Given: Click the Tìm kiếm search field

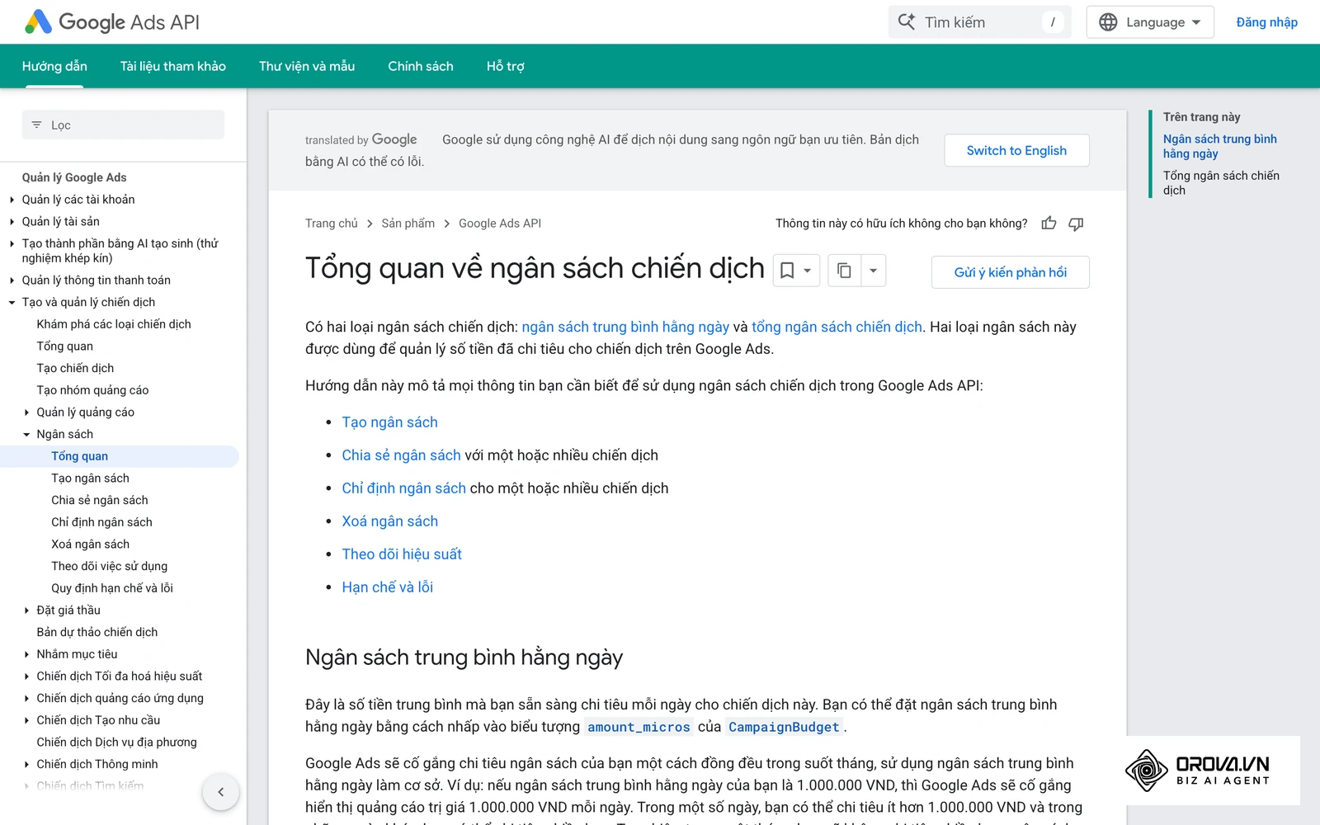Looking at the screenshot, I should click(979, 22).
